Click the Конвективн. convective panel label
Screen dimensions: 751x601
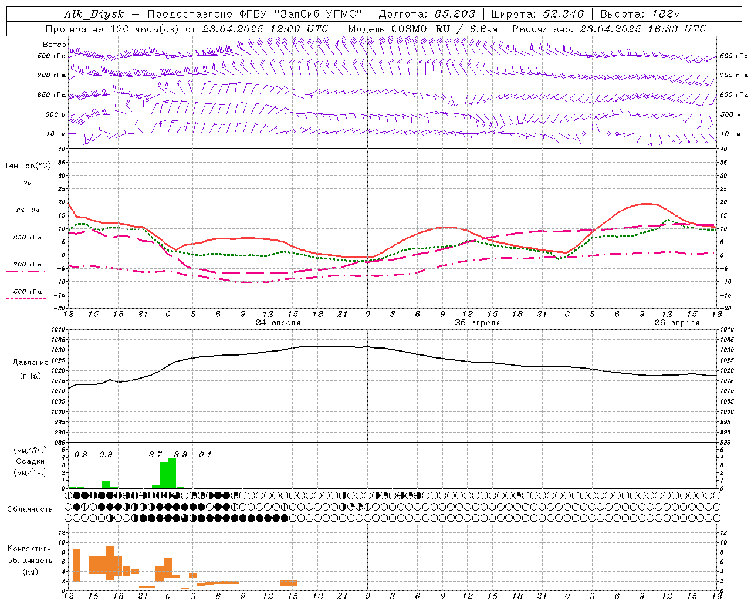[x=31, y=549]
